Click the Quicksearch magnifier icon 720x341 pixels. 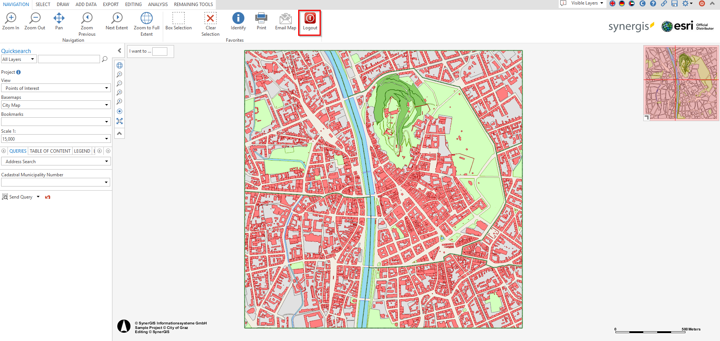105,59
